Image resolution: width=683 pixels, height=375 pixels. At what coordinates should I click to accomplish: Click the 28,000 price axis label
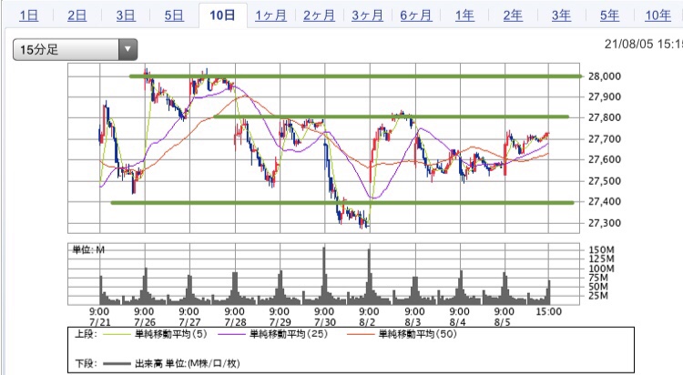click(x=604, y=76)
